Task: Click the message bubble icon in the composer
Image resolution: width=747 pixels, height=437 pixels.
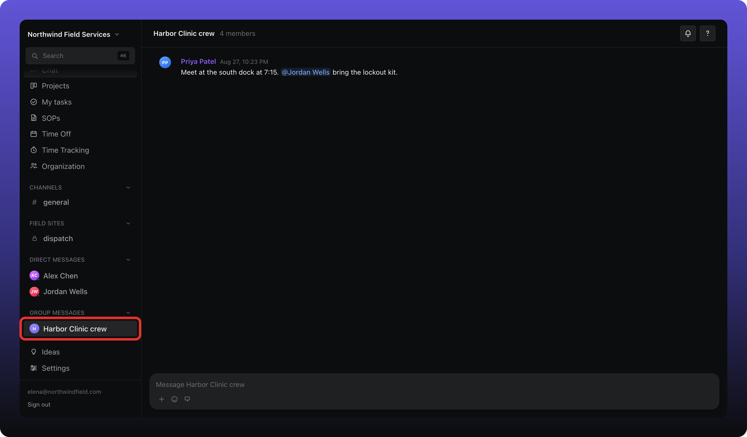Action: (x=187, y=399)
